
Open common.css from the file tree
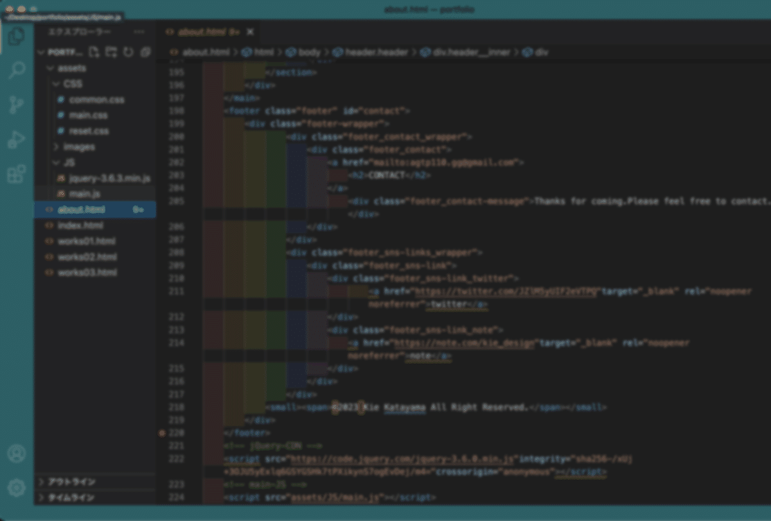tap(96, 99)
